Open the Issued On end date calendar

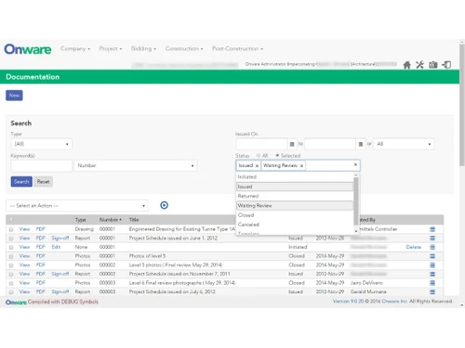coord(360,144)
